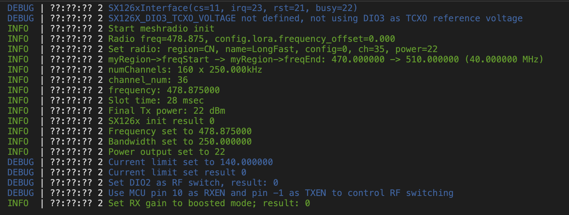Screen dimensions: 569x215
Task: Click the "Current limit set result 0" message
Action: point(177,172)
